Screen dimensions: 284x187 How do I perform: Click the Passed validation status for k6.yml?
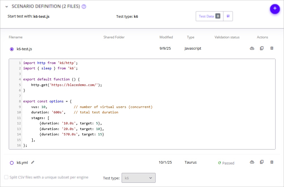coord(226,163)
